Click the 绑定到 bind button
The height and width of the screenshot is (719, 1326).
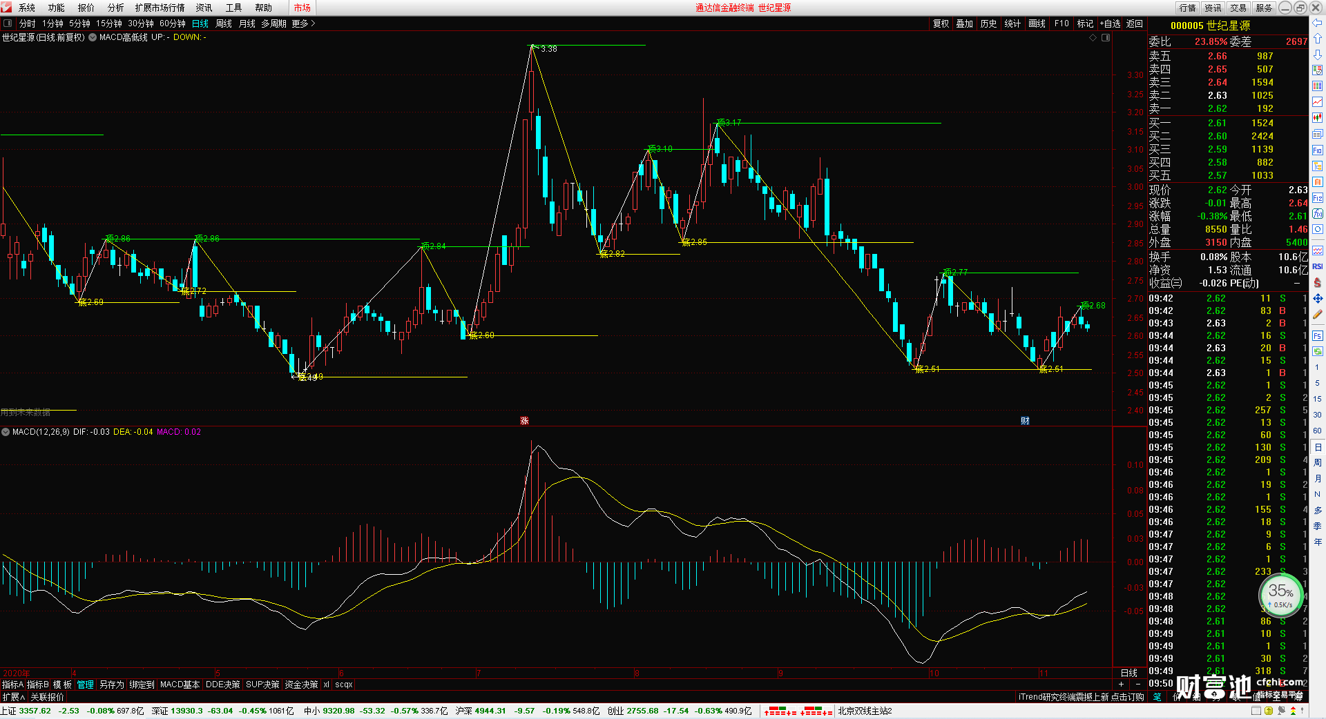142,684
